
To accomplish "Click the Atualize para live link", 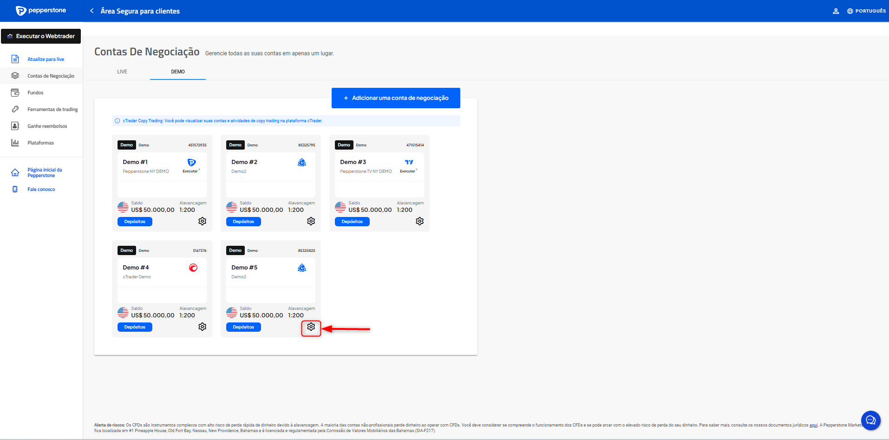I will [46, 59].
